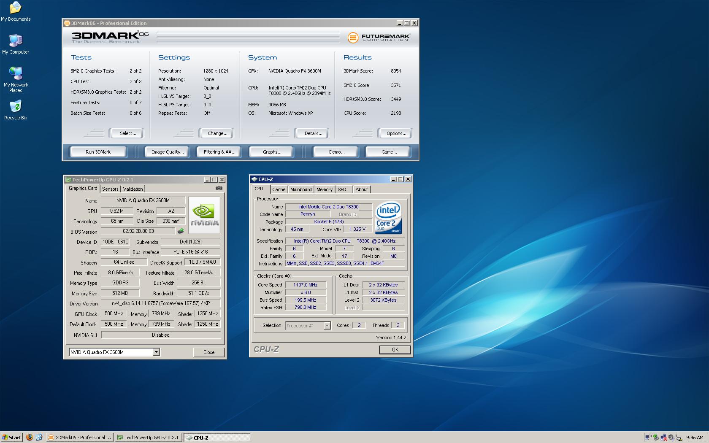Click the GPU-Z title bar icon
709x443 pixels.
68,180
